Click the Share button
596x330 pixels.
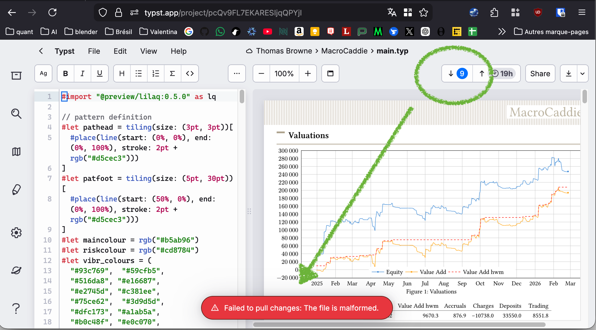pyautogui.click(x=540, y=73)
